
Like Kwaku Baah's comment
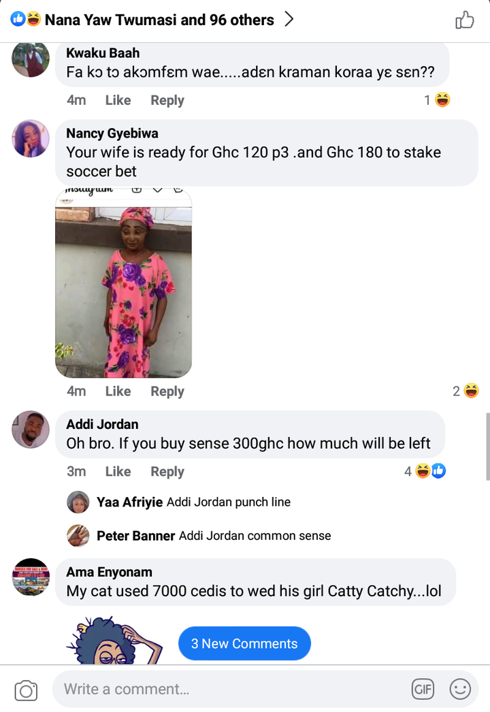[x=118, y=100]
